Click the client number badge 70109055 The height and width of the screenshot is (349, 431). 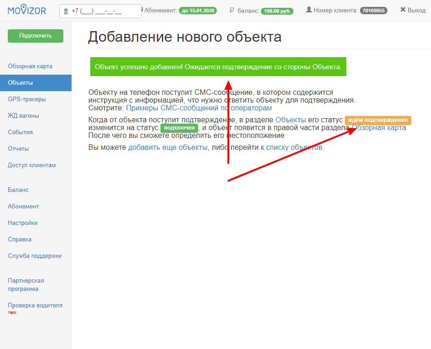(373, 11)
